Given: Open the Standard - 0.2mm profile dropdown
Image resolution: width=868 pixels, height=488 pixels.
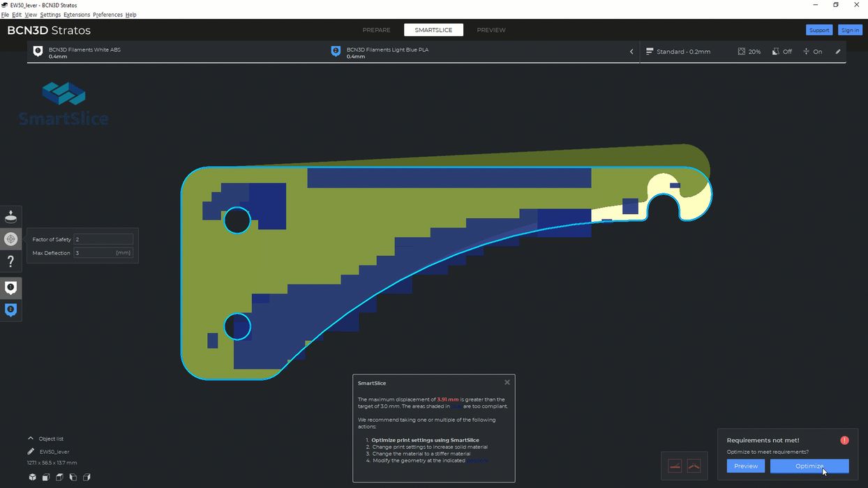Looking at the screenshot, I should [x=678, y=52].
